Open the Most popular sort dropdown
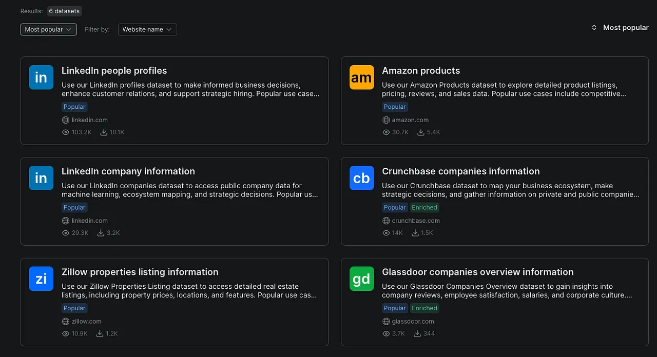This screenshot has width=657, height=357. (49, 29)
